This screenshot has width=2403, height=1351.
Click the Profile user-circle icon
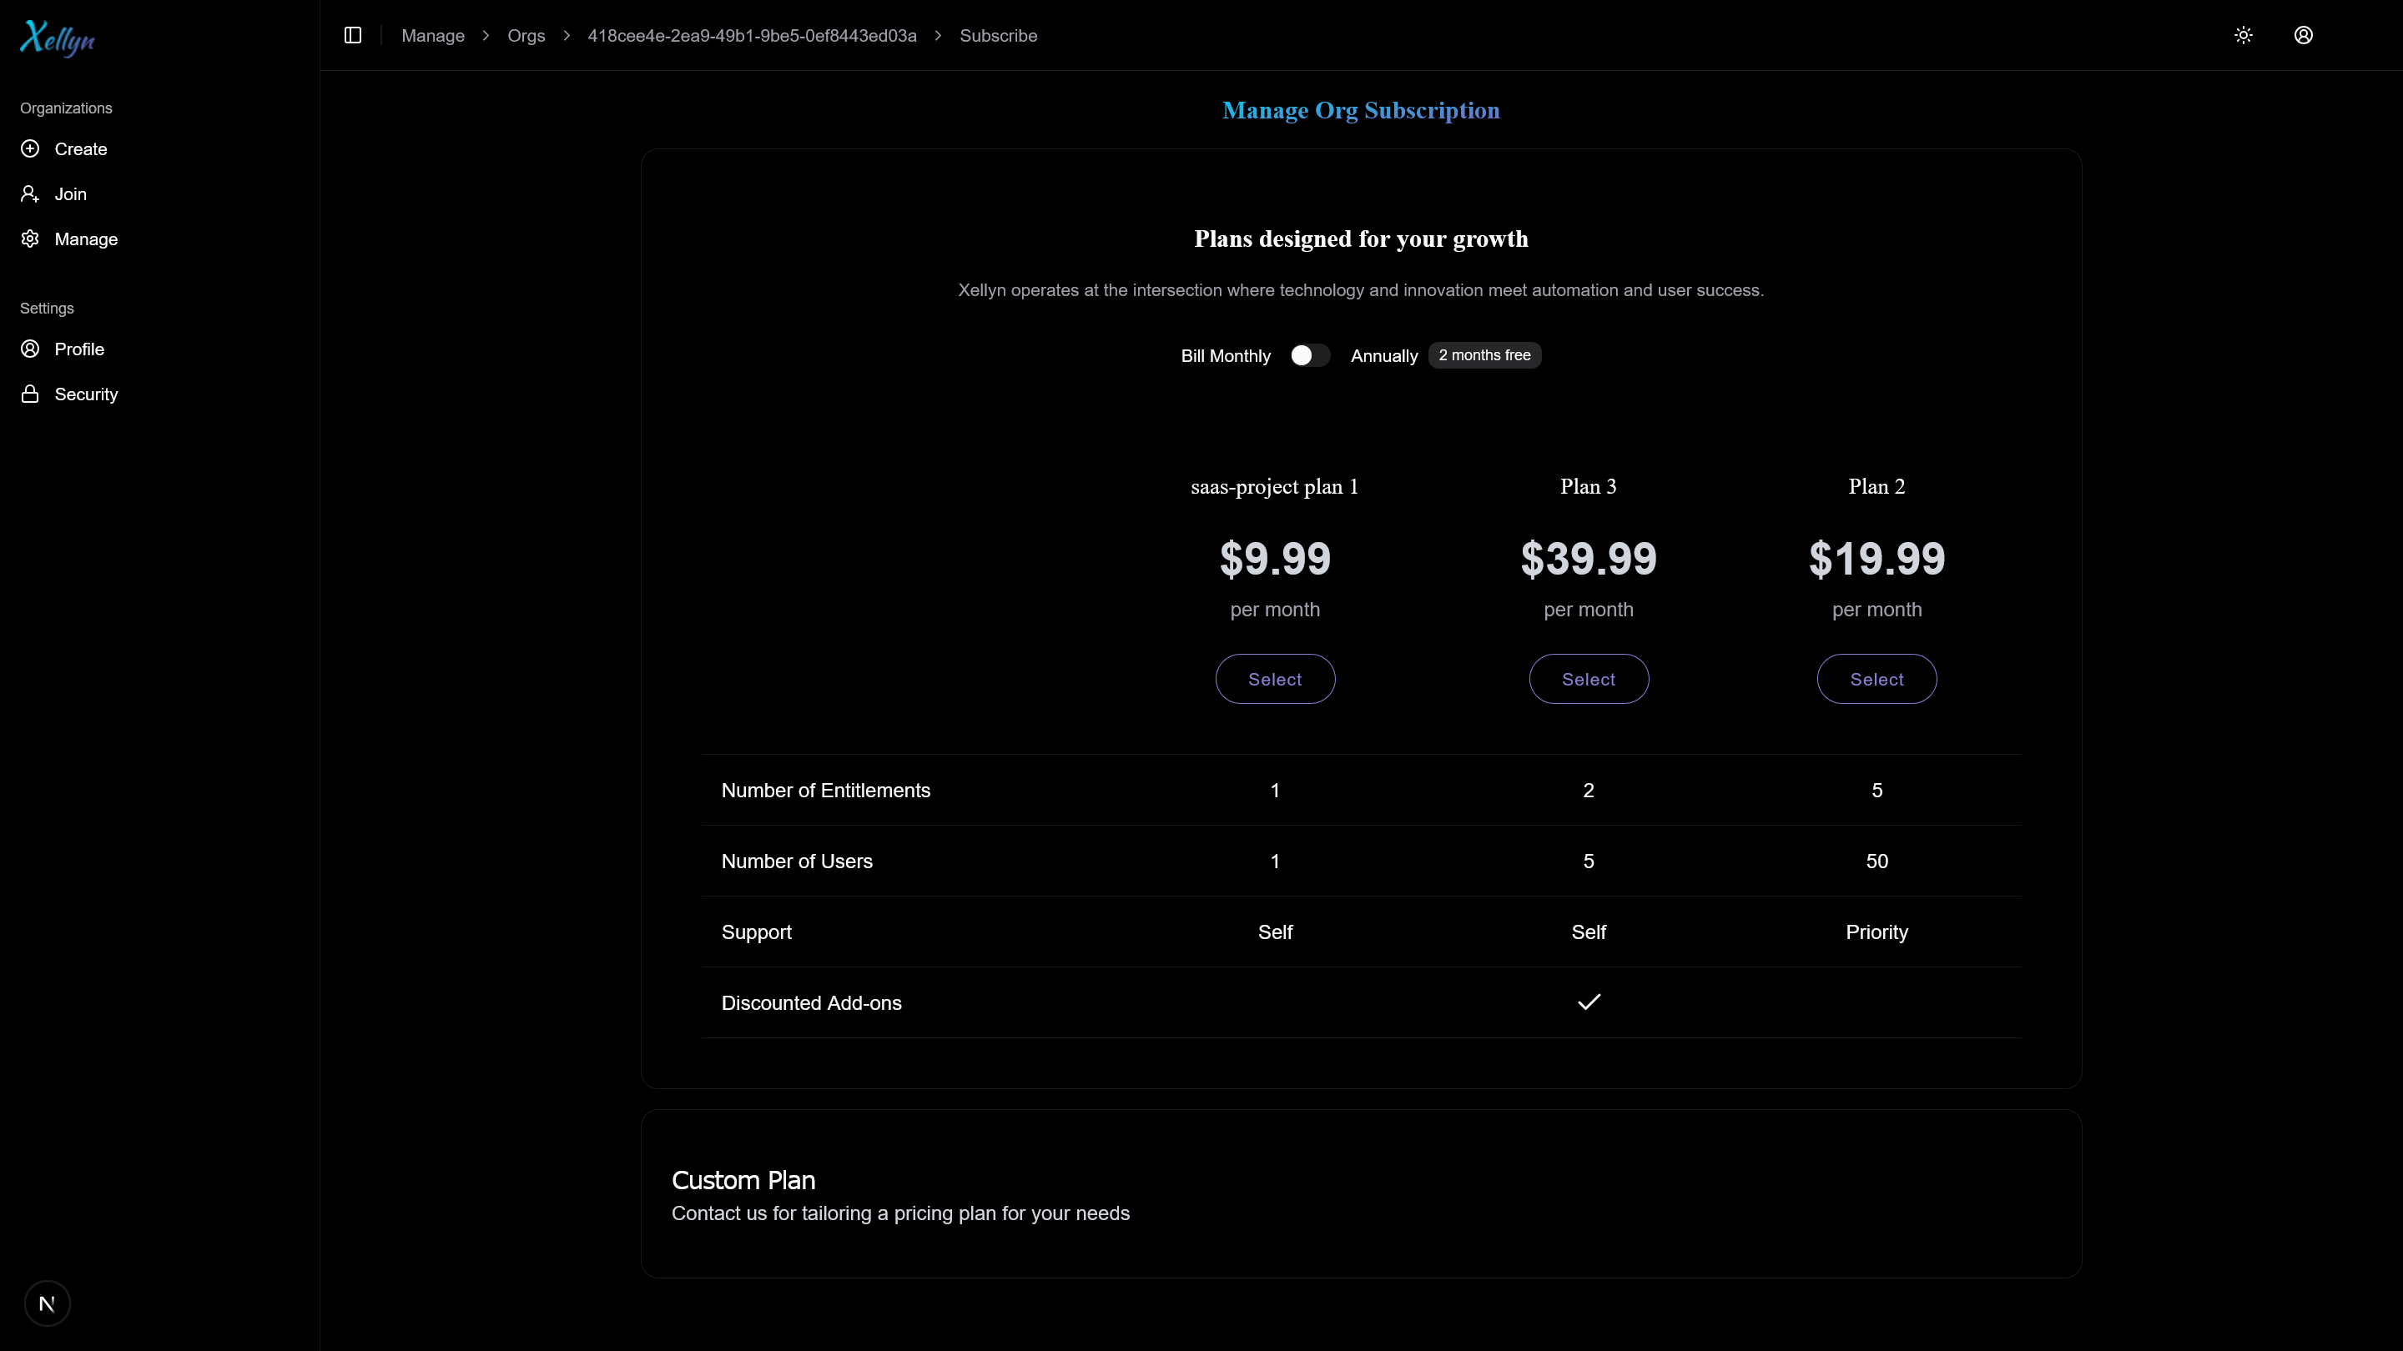click(x=30, y=349)
